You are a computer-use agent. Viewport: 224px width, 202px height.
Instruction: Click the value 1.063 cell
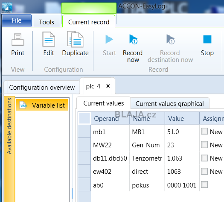click(182, 158)
